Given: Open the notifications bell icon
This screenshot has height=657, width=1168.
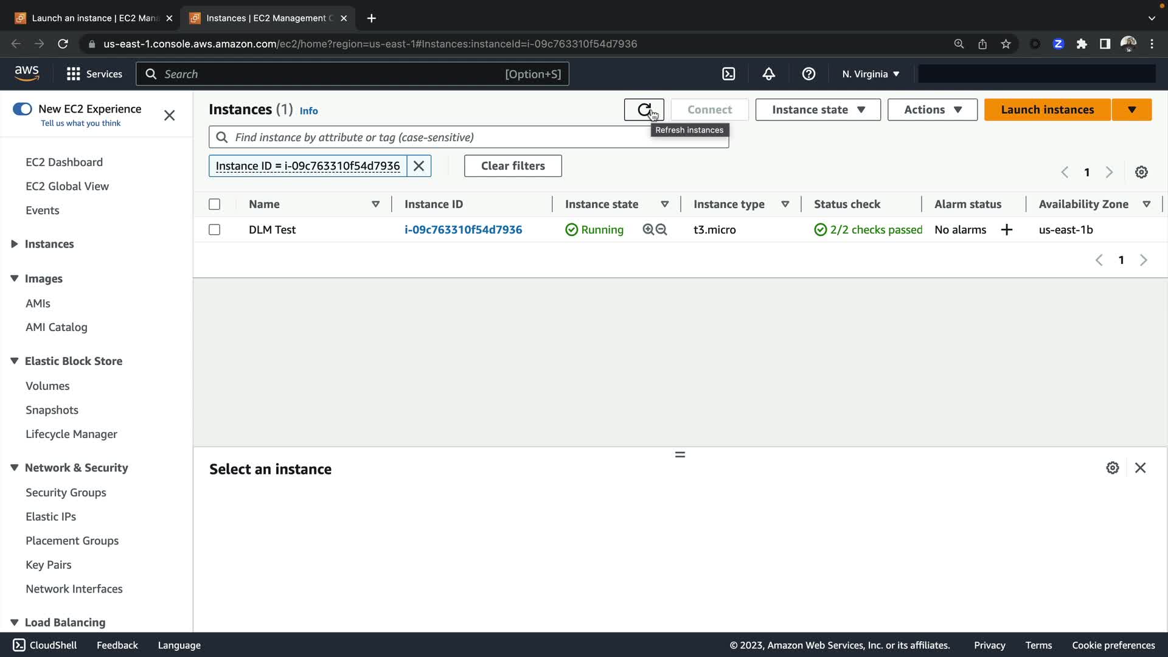Looking at the screenshot, I should [x=768, y=74].
